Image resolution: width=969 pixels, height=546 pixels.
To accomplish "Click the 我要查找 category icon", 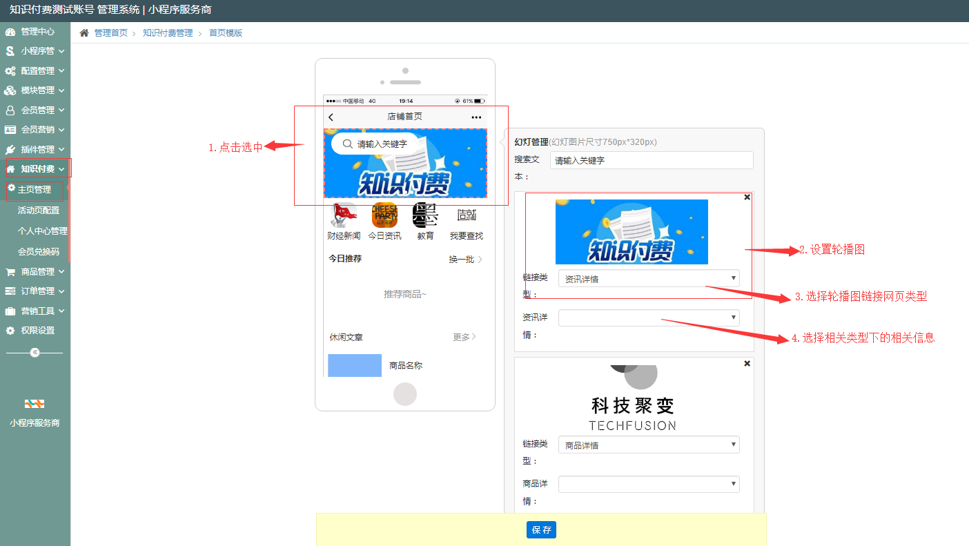I will click(467, 215).
